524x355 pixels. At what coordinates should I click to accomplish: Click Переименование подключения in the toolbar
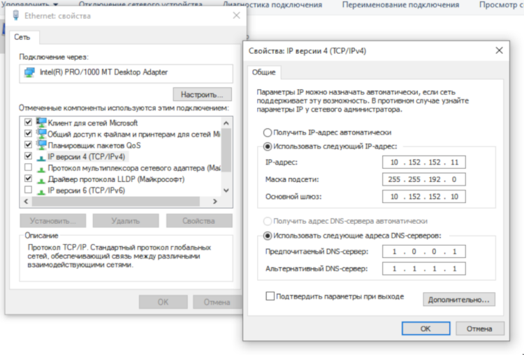pyautogui.click(x=400, y=4)
